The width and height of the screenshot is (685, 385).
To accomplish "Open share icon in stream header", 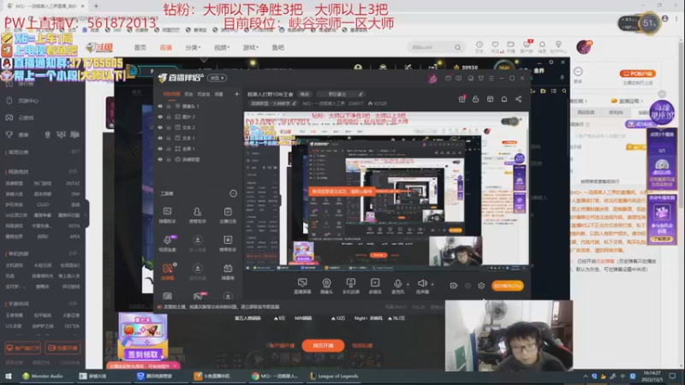I will click(518, 99).
